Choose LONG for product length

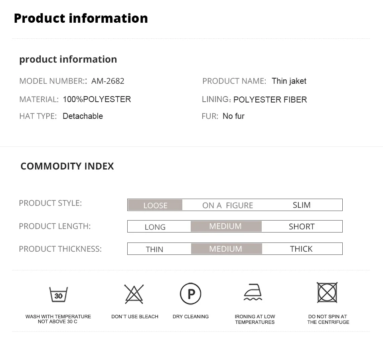tap(155, 227)
